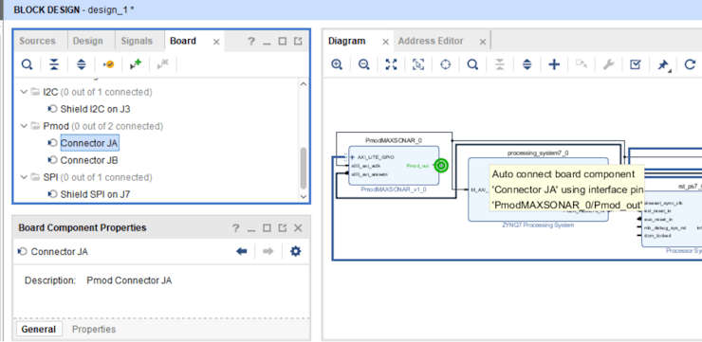702x342 pixels.
Task: Click the pin icon in the Diagram toolbar
Action: pos(663,65)
